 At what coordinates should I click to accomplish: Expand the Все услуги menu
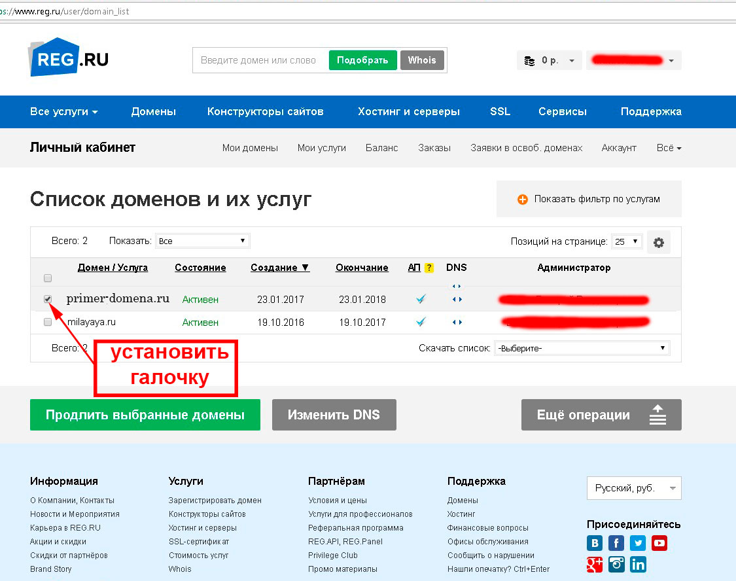click(64, 112)
